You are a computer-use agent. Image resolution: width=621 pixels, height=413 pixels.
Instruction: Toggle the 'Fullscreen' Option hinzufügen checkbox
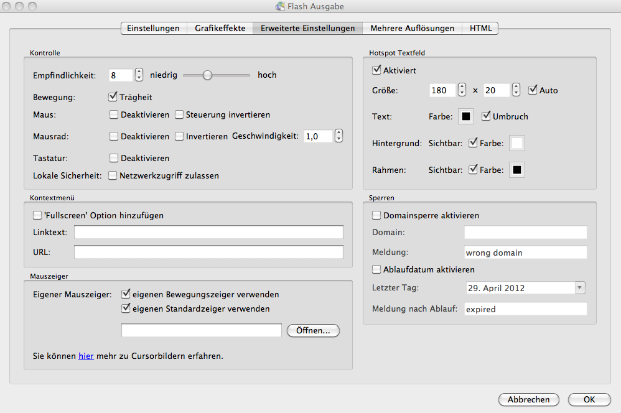[37, 215]
